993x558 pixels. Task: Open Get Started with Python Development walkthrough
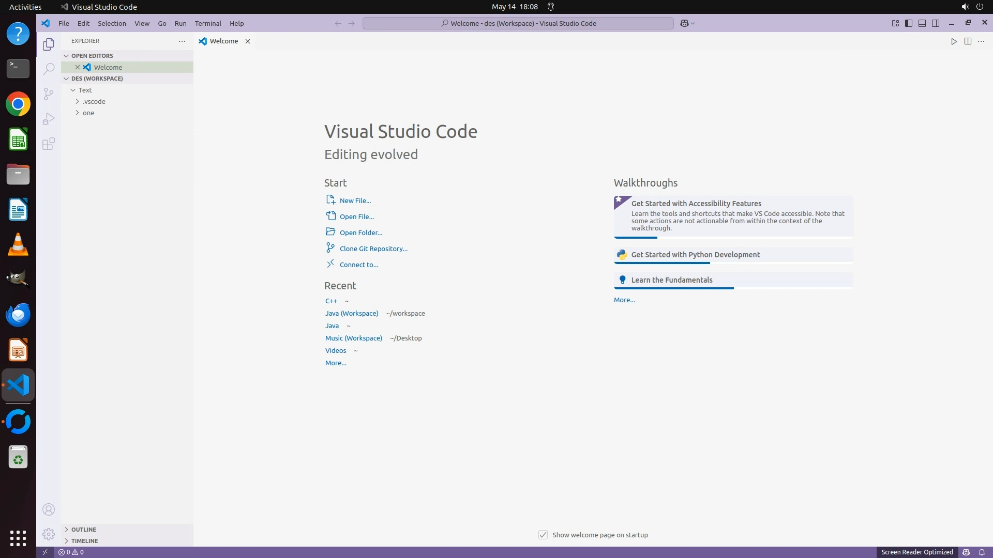click(695, 255)
